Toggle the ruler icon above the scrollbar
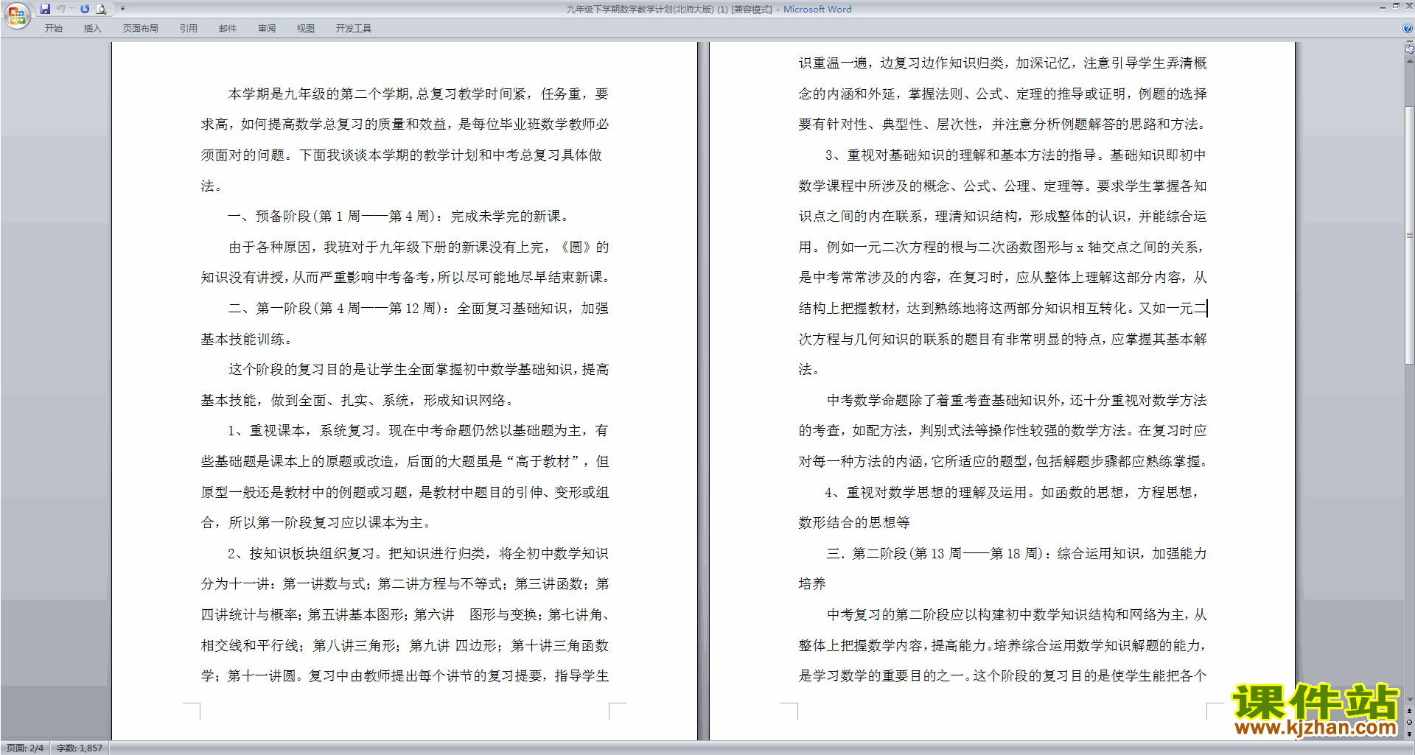This screenshot has width=1415, height=755. pos(1409,49)
